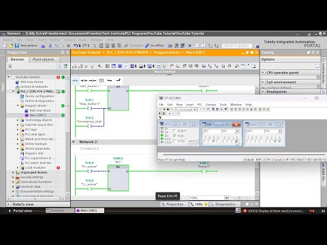The width and height of the screenshot is (327, 245).
Task: Open the Properties tab in inspector bar
Action: click(x=172, y=204)
